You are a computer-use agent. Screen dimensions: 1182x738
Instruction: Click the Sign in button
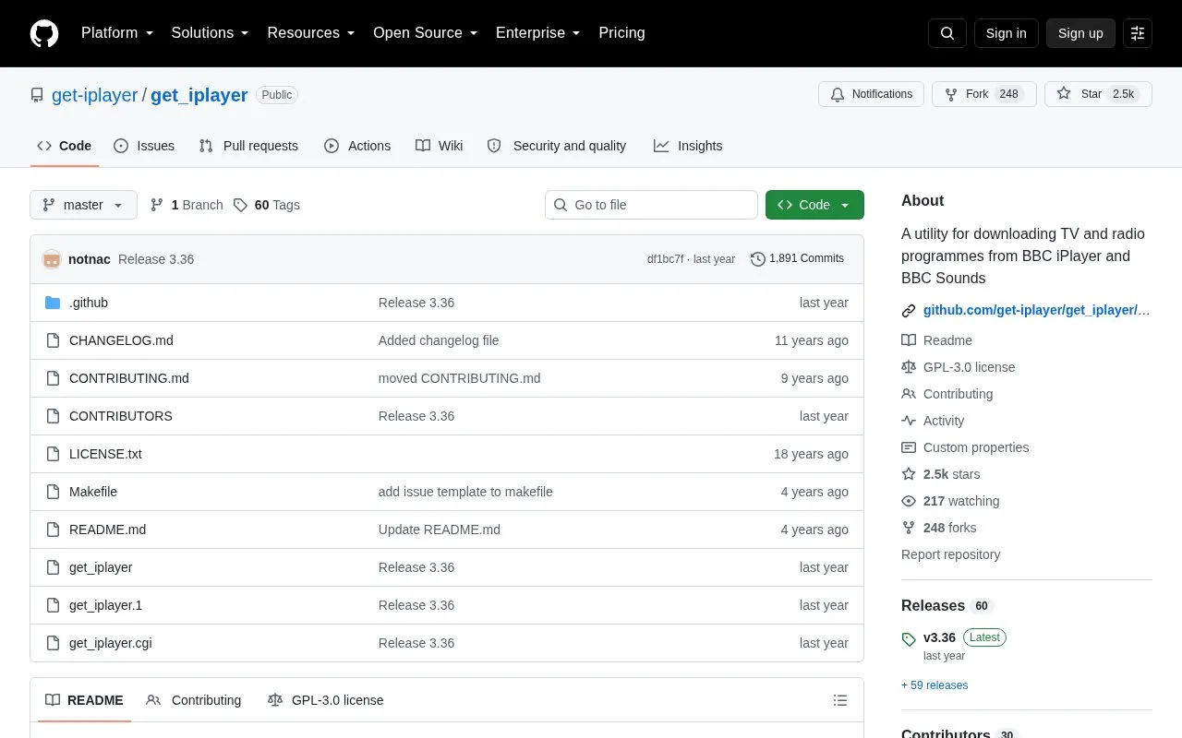coord(1006,33)
